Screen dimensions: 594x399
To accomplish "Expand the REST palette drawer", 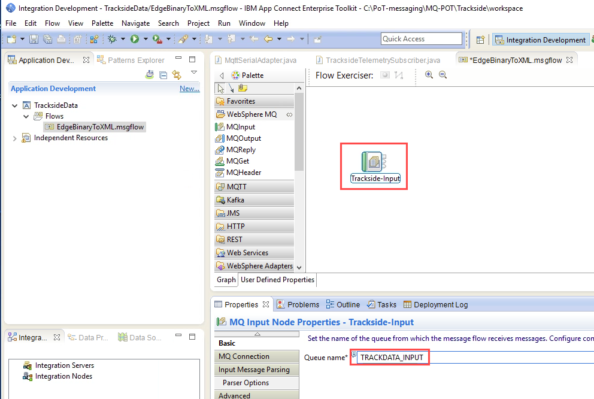I will pos(254,240).
